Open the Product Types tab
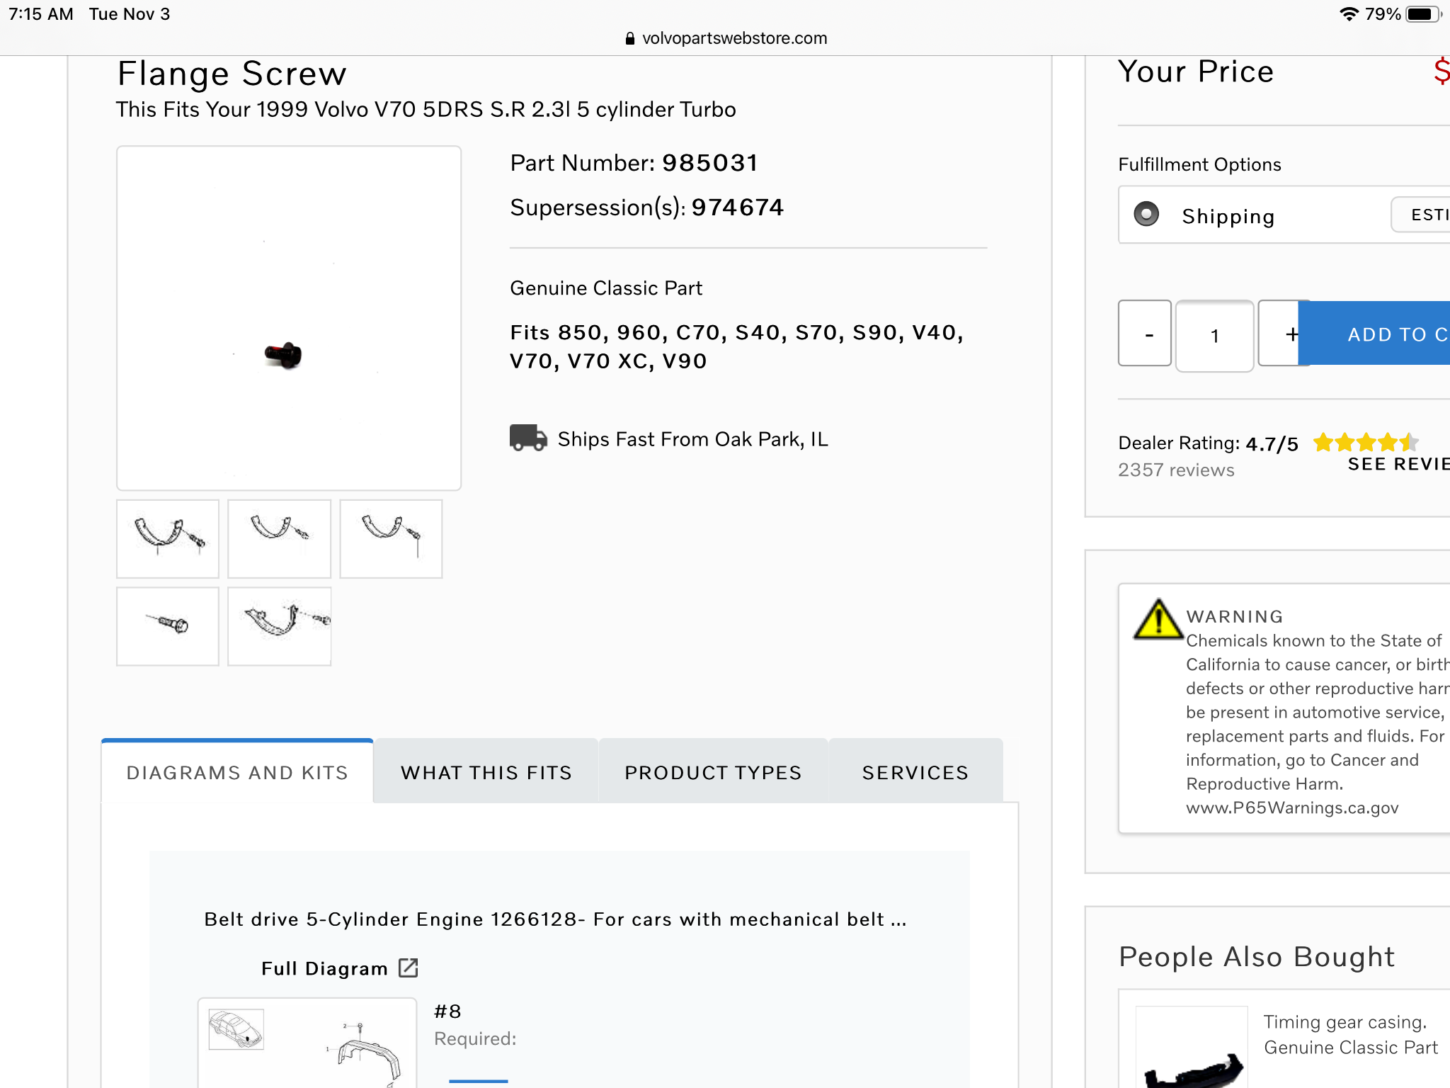Screen dimensions: 1450x1088 713,772
